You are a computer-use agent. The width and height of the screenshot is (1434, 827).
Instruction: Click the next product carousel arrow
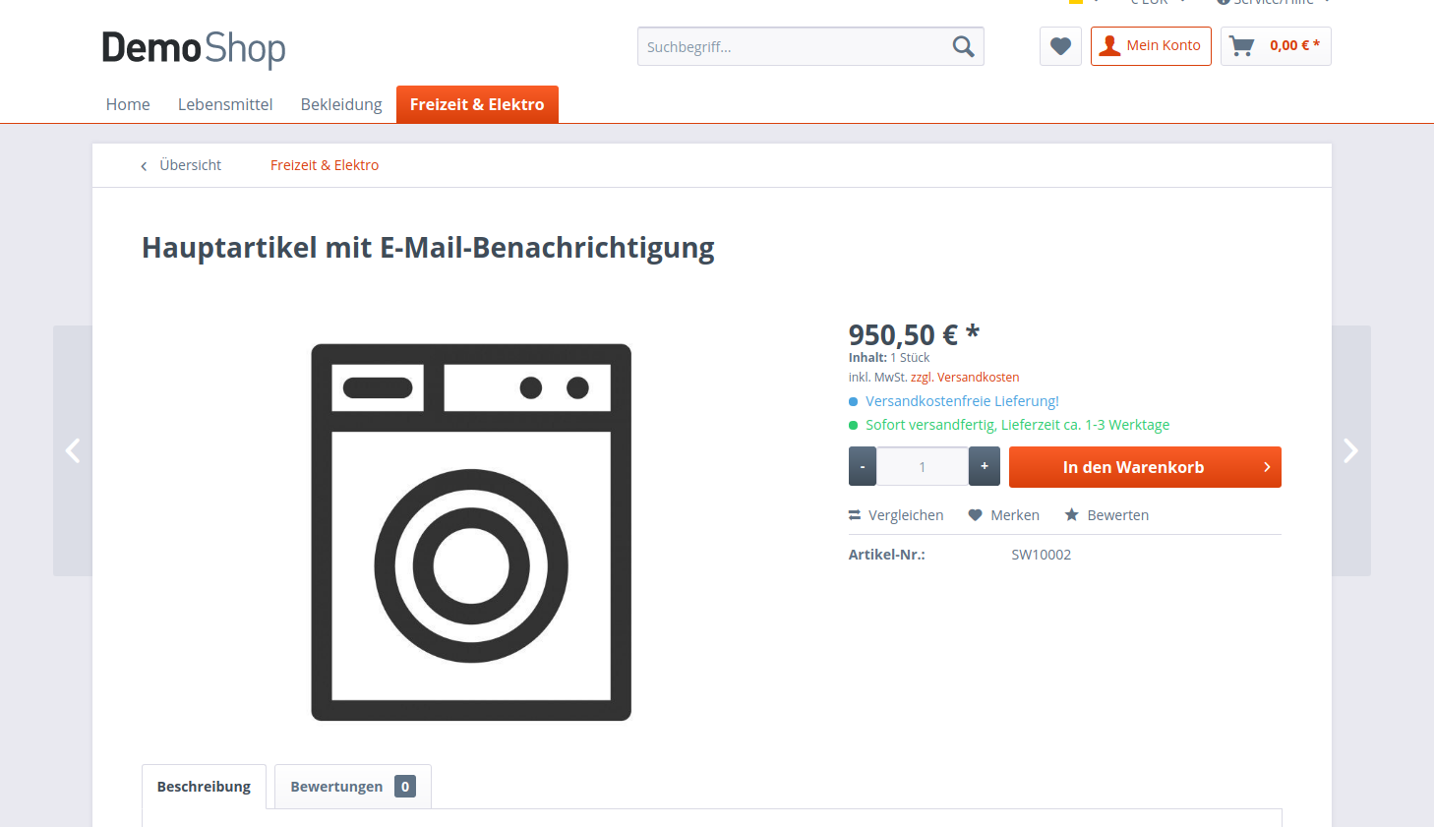[x=1349, y=450]
